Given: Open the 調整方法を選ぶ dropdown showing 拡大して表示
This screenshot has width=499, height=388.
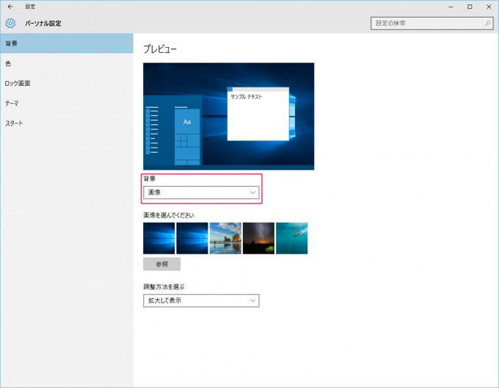Looking at the screenshot, I should [201, 301].
